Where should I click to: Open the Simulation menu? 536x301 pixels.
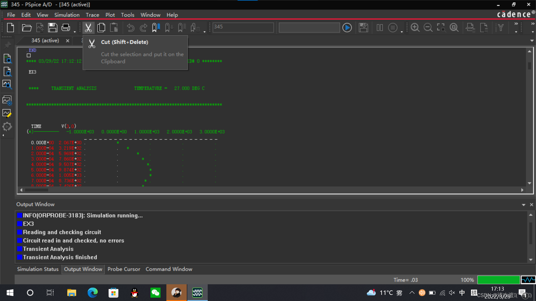(x=67, y=15)
